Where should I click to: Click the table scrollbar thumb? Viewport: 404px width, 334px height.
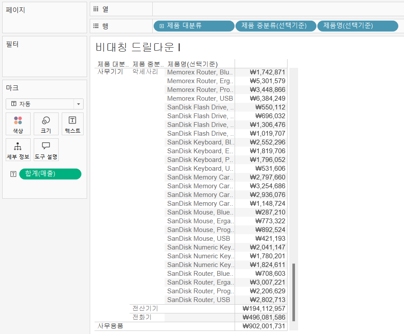pyautogui.click(x=294, y=292)
